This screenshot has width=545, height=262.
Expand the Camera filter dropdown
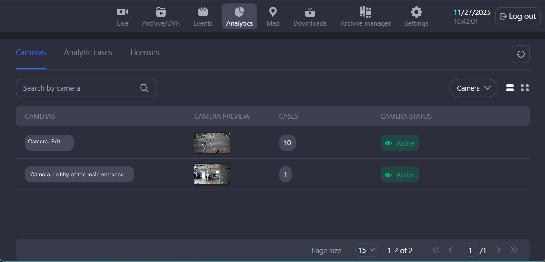pos(473,88)
